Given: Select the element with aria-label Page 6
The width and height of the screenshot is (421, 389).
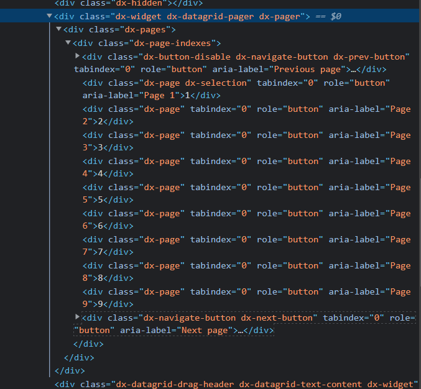Looking at the screenshot, I should [x=246, y=219].
